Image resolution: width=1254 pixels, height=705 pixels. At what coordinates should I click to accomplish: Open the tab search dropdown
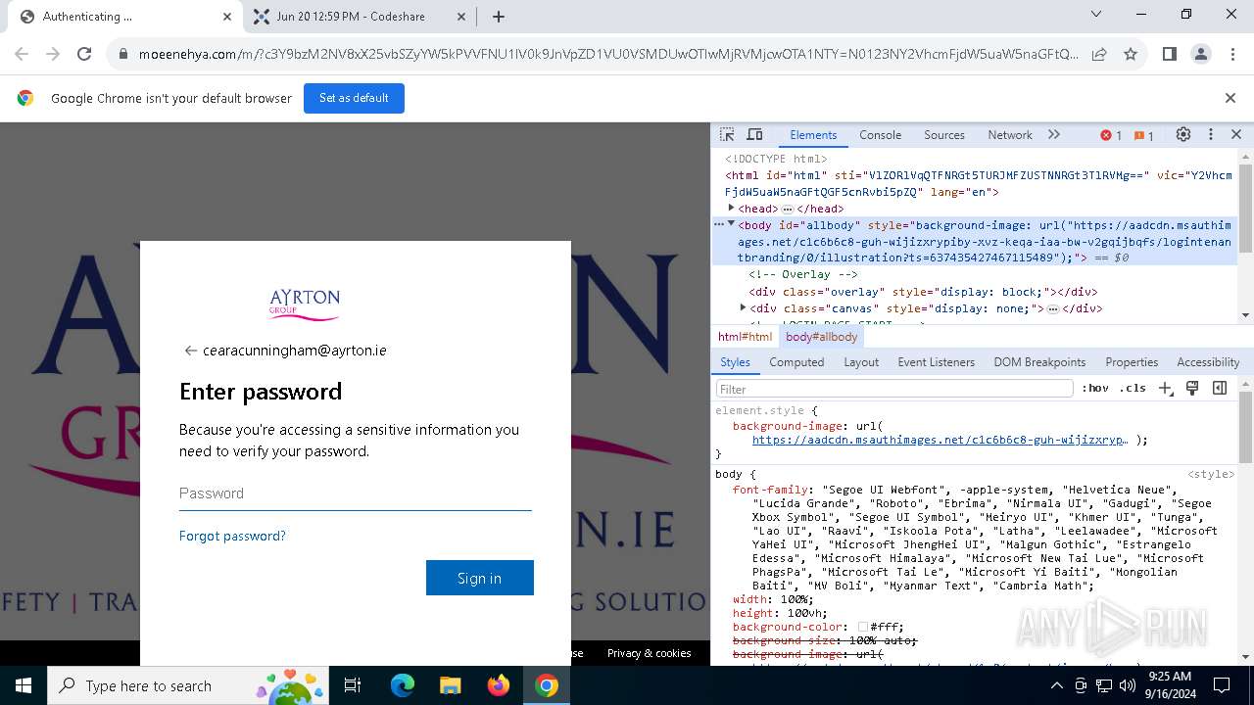tap(1096, 15)
